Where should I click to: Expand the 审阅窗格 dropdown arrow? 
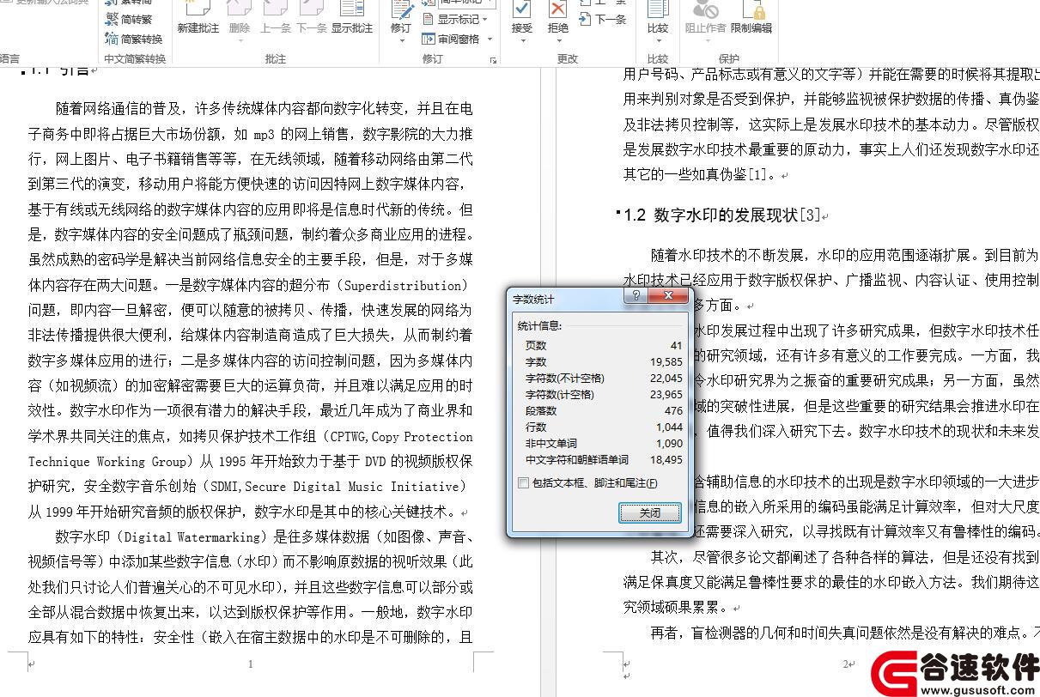[490, 39]
